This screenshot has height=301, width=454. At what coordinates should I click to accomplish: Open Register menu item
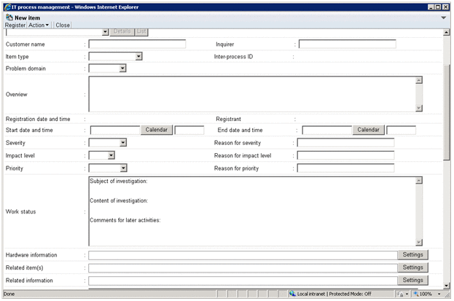15,26
